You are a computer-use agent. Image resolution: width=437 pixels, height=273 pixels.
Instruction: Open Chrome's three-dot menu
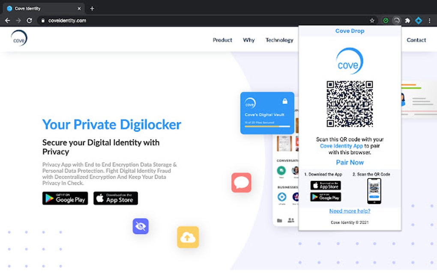[430, 20]
